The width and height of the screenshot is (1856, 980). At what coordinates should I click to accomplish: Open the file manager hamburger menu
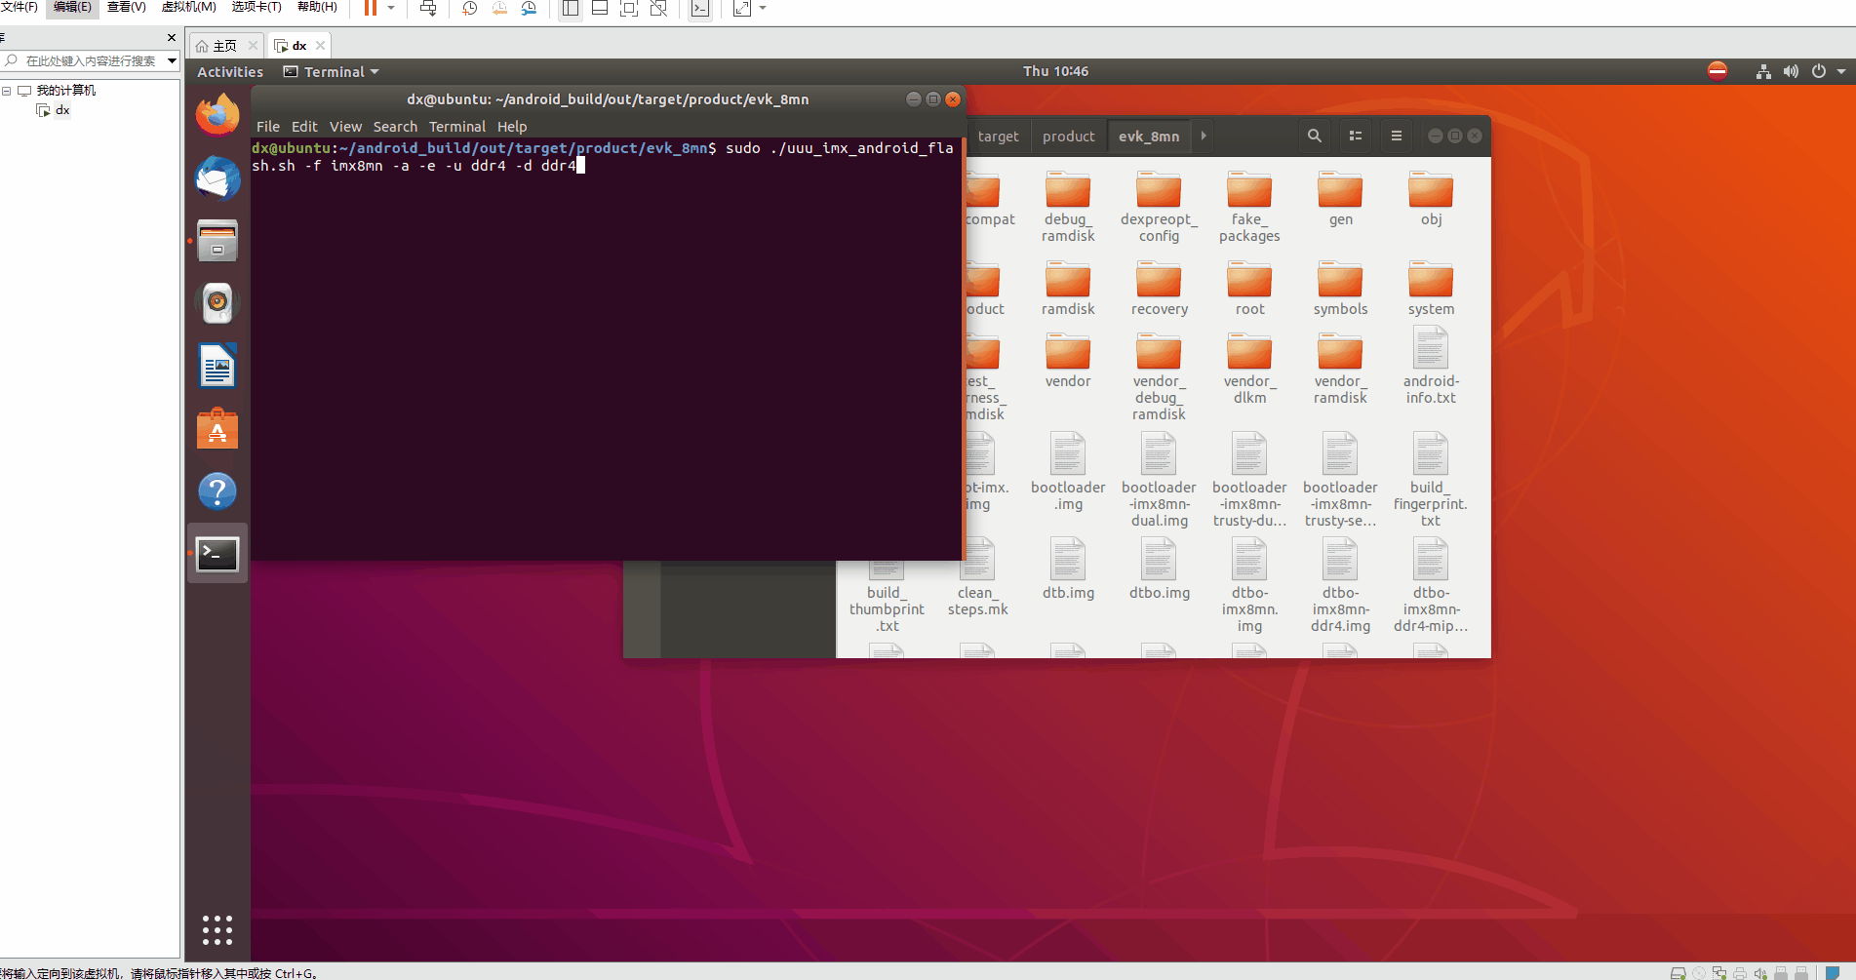[x=1396, y=136]
